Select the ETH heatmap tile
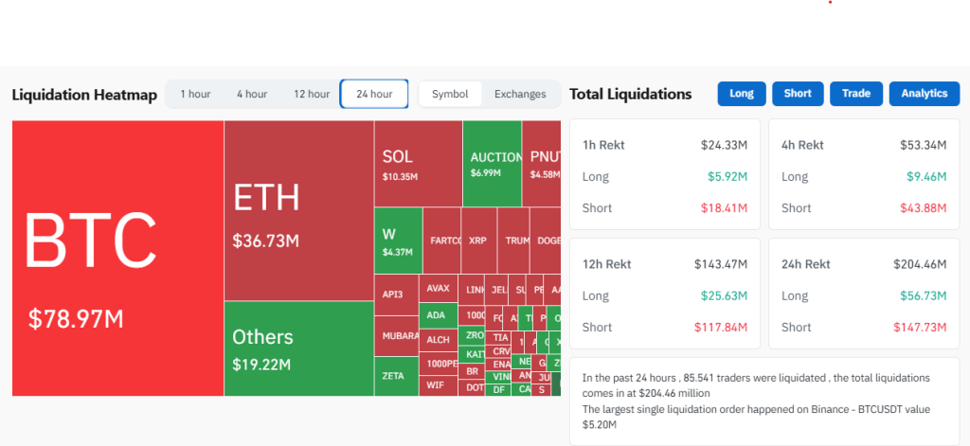The width and height of the screenshot is (970, 446). pyautogui.click(x=298, y=210)
